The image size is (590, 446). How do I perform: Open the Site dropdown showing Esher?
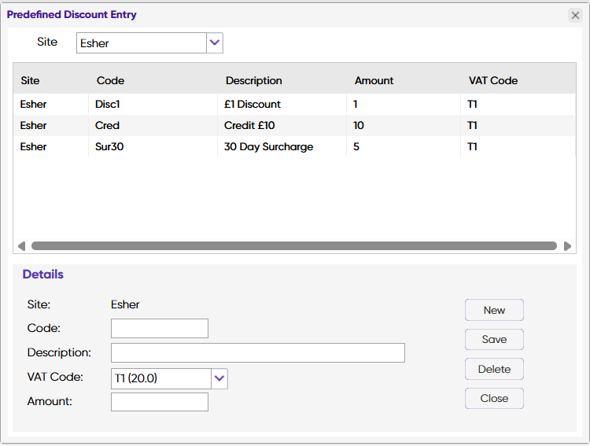215,43
